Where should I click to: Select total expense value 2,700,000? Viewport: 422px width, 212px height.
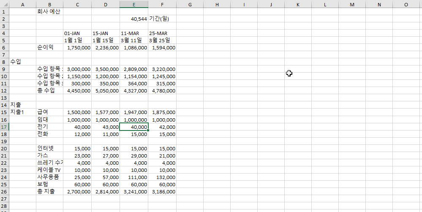[77, 192]
